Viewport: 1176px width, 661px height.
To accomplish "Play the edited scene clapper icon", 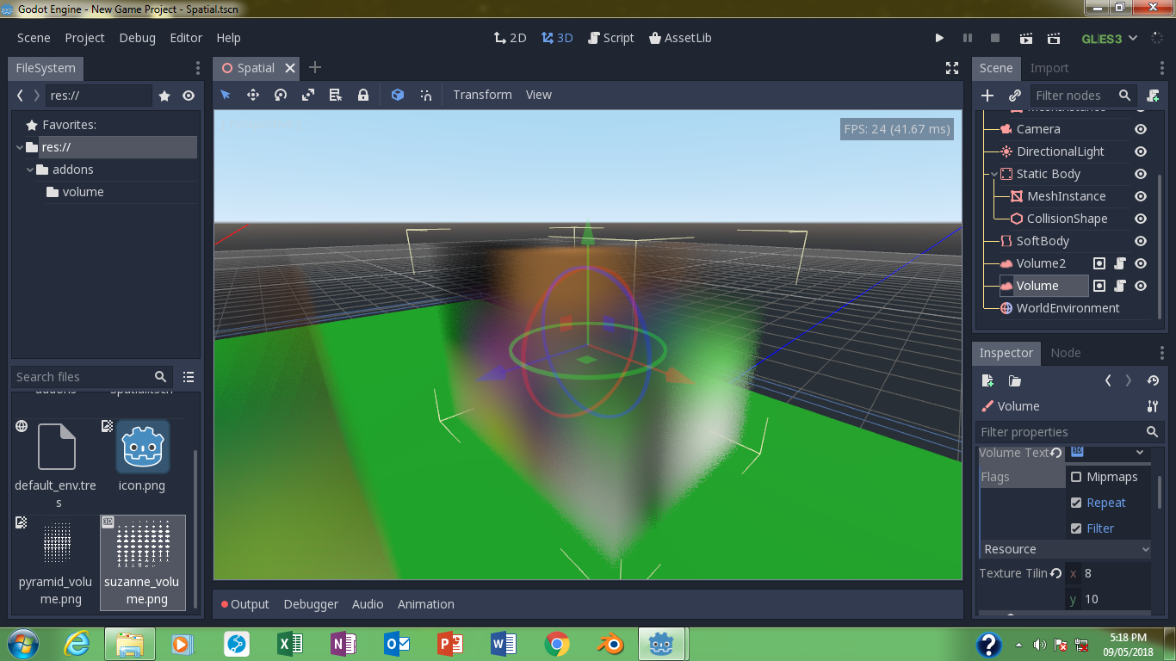I will 1025,38.
